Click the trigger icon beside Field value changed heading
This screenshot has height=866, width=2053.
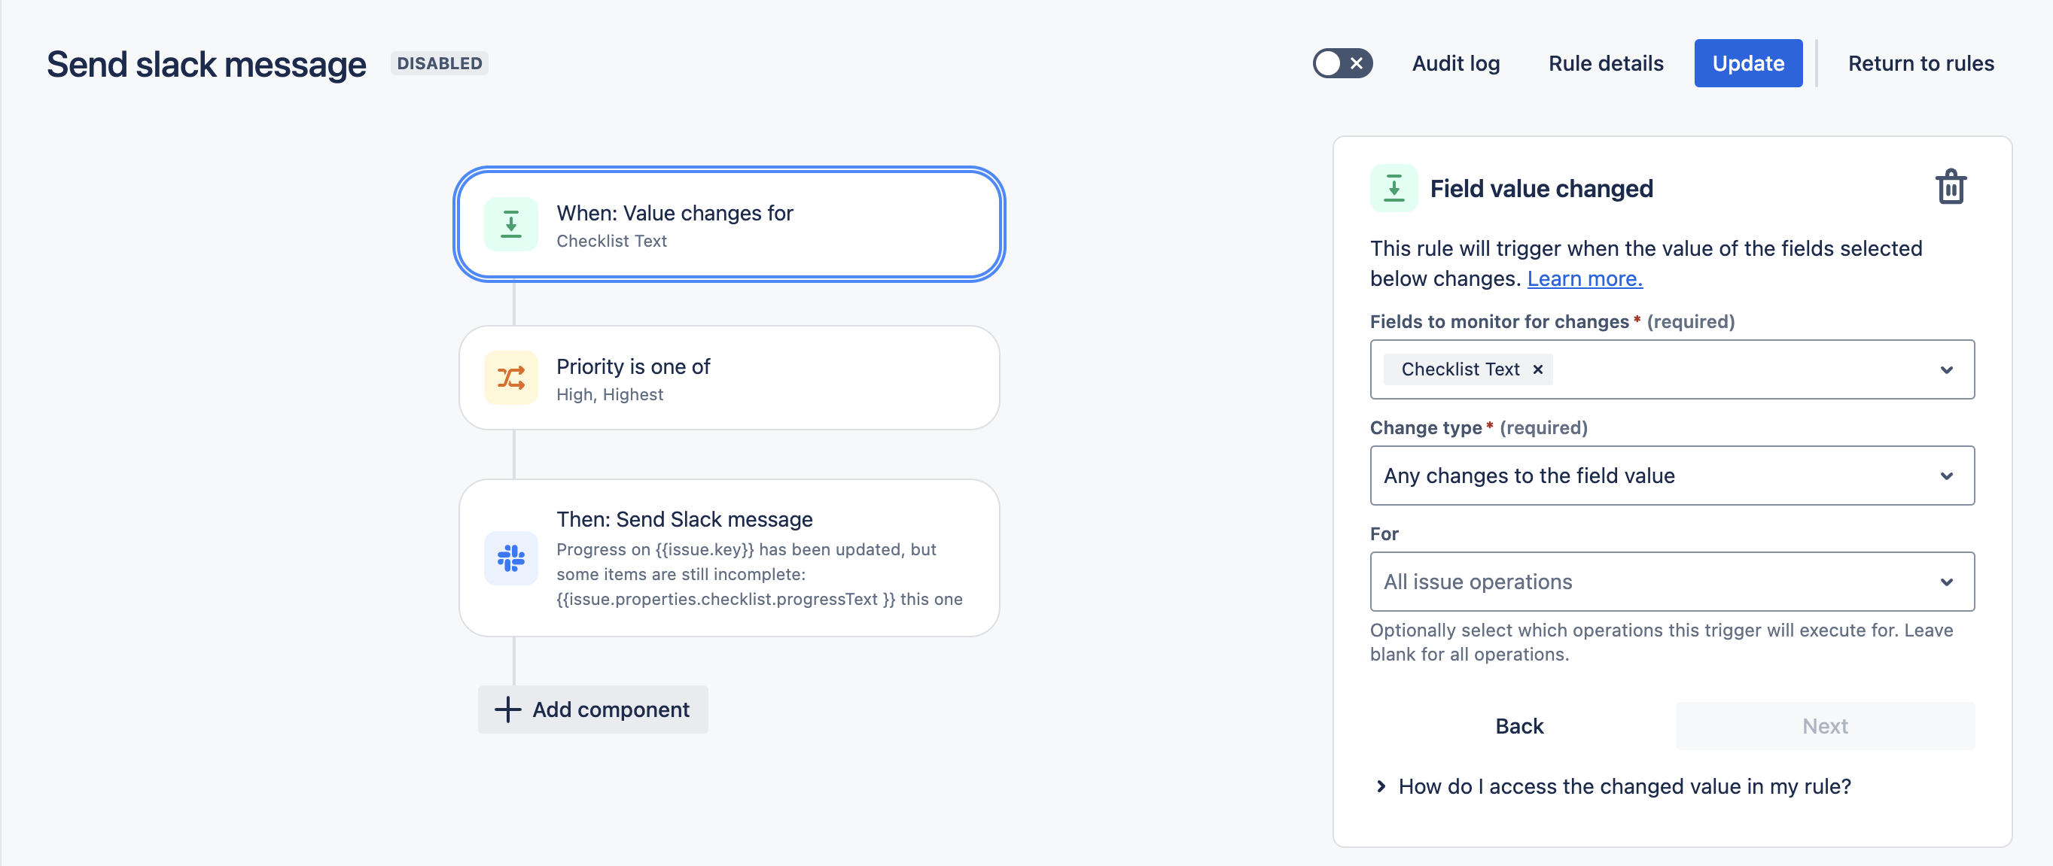1393,188
